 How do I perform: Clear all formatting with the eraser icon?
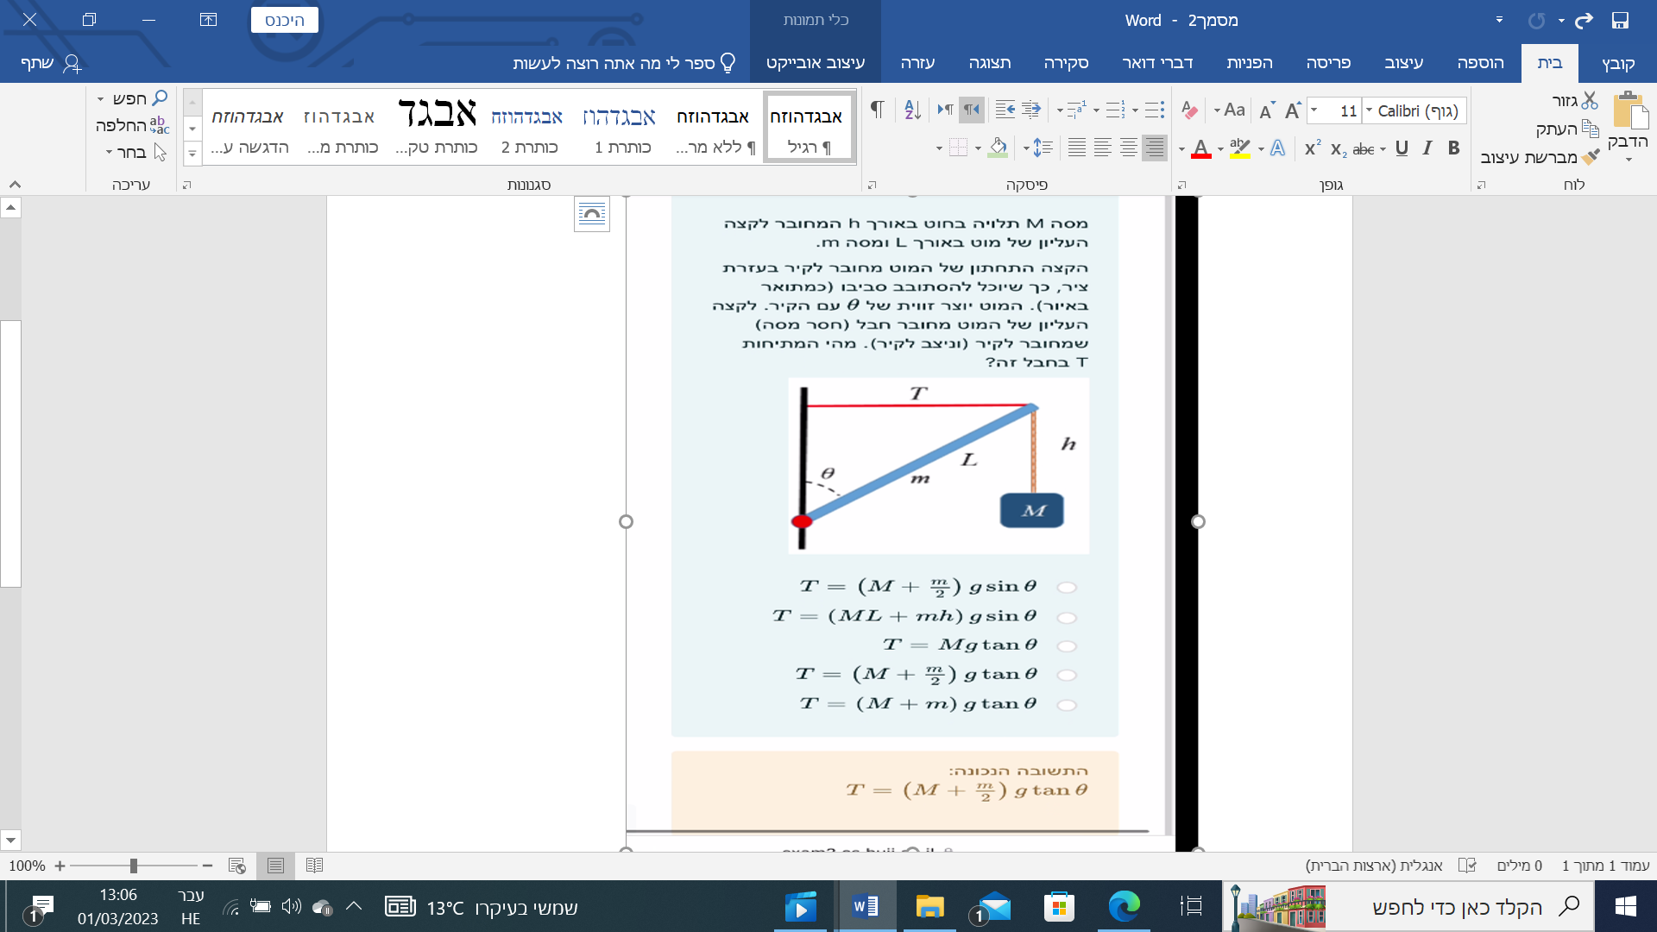click(1189, 110)
